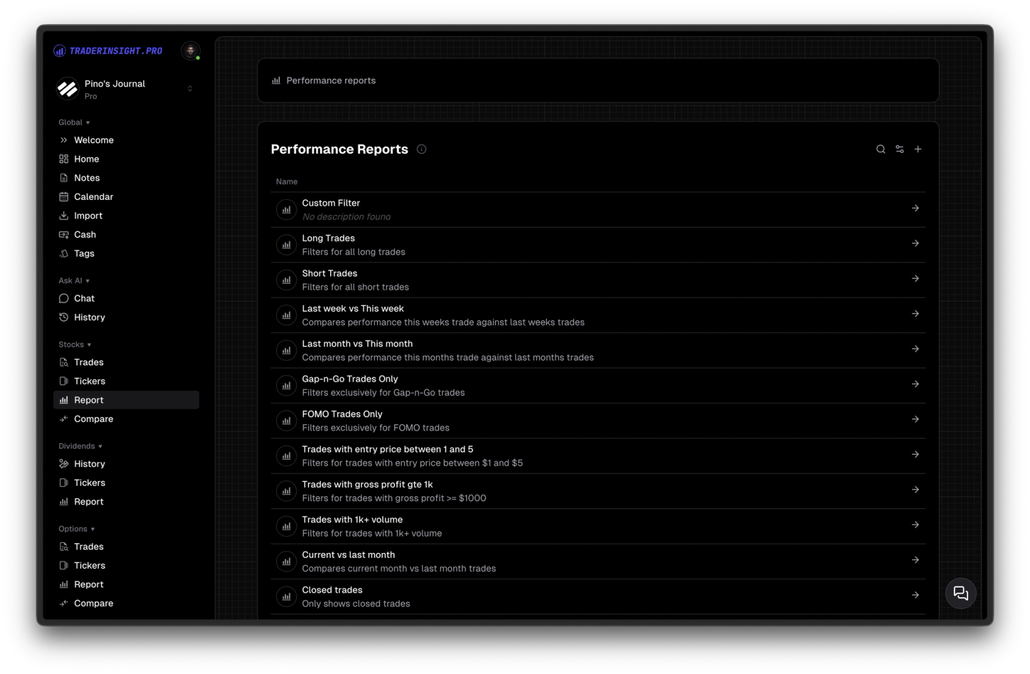Viewport: 1030px width, 674px height.
Task: Open the Notes page
Action: click(x=126, y=178)
